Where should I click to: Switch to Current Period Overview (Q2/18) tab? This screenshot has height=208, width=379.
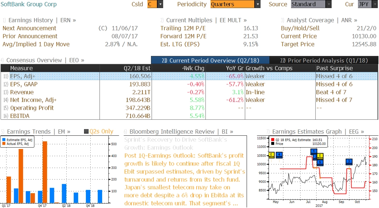pyautogui.click(x=210, y=60)
